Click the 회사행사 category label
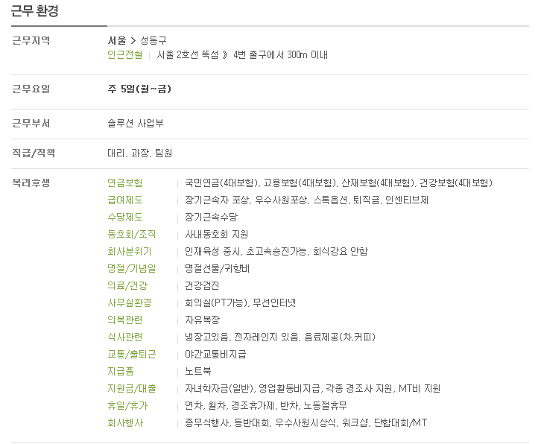The image size is (538, 444). click(125, 423)
